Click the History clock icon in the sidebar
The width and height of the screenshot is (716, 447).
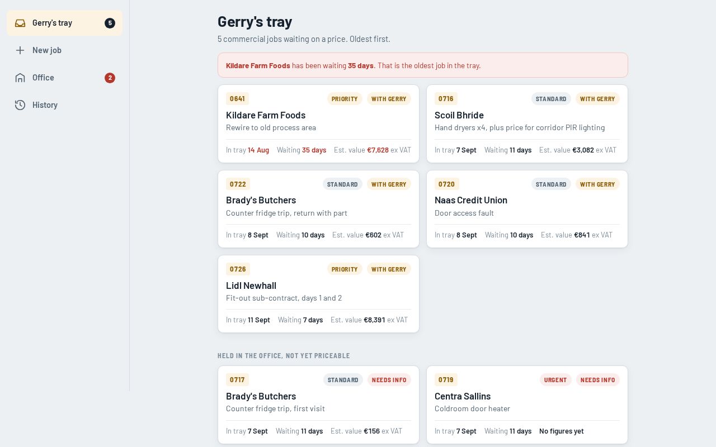(x=20, y=105)
